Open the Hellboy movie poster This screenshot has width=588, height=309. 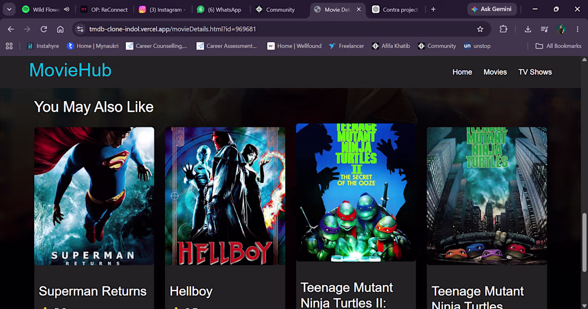pyautogui.click(x=225, y=196)
